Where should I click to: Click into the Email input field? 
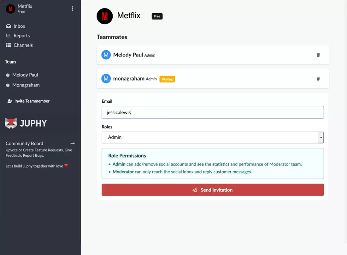[212, 112]
